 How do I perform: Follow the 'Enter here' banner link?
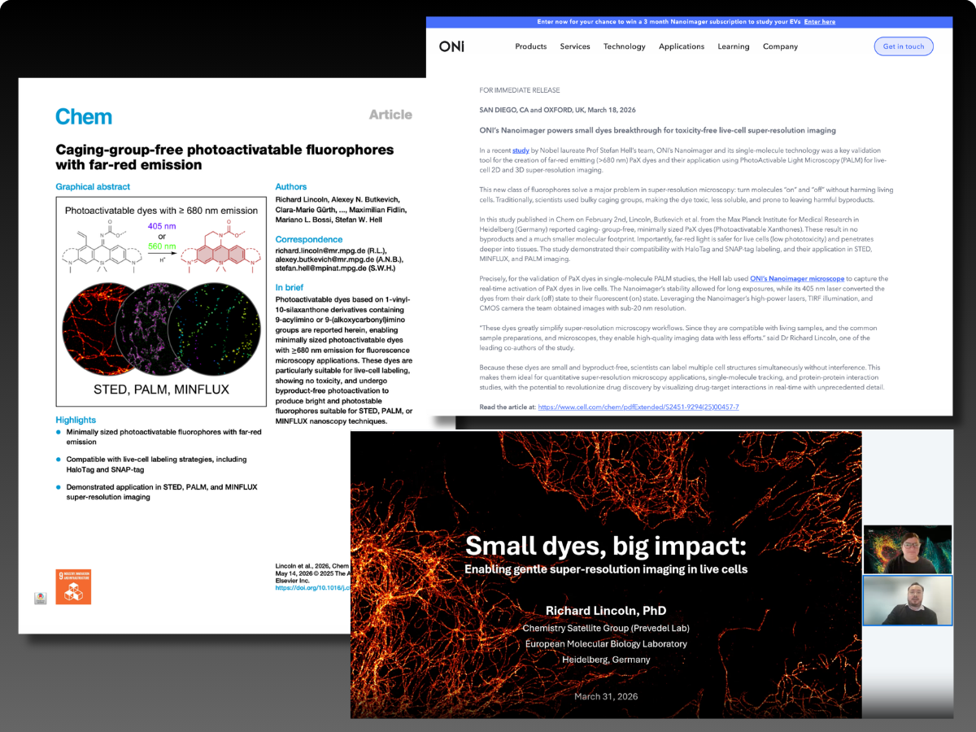[819, 22]
